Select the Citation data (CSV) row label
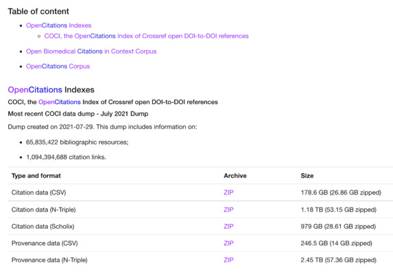 click(38, 192)
